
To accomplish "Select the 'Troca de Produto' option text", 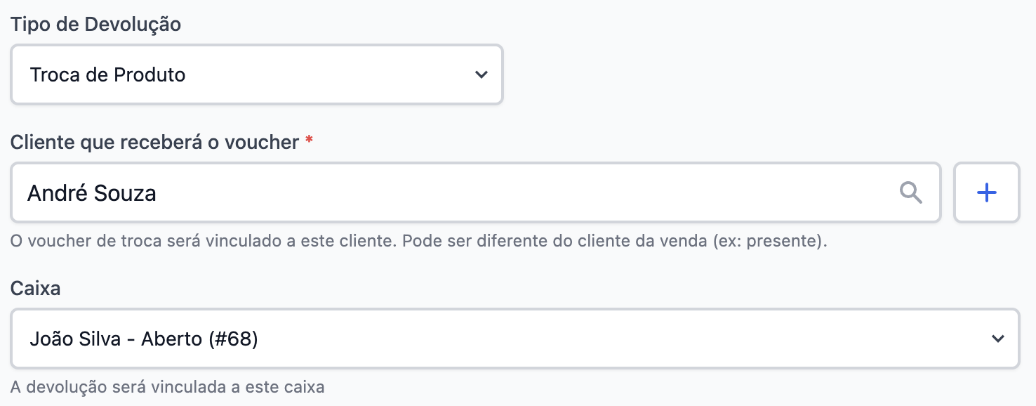I will 107,75.
